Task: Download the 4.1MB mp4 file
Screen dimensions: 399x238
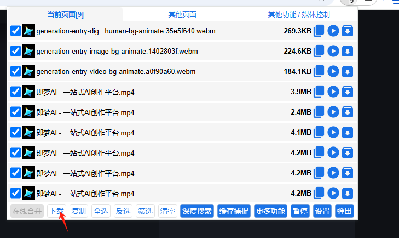Action: coord(348,132)
